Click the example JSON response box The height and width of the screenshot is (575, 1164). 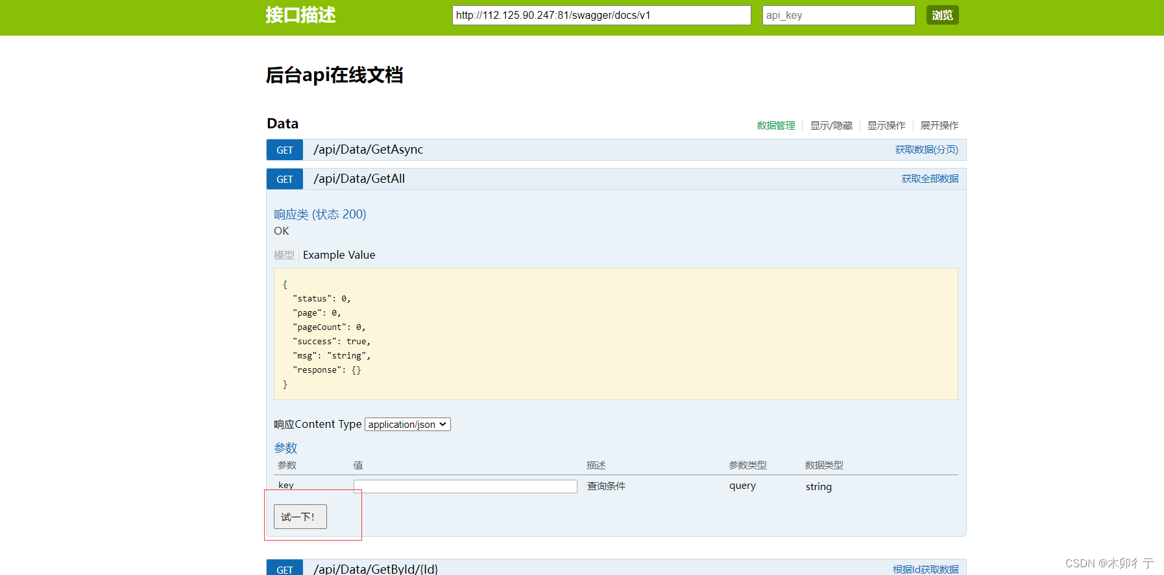[x=616, y=334]
